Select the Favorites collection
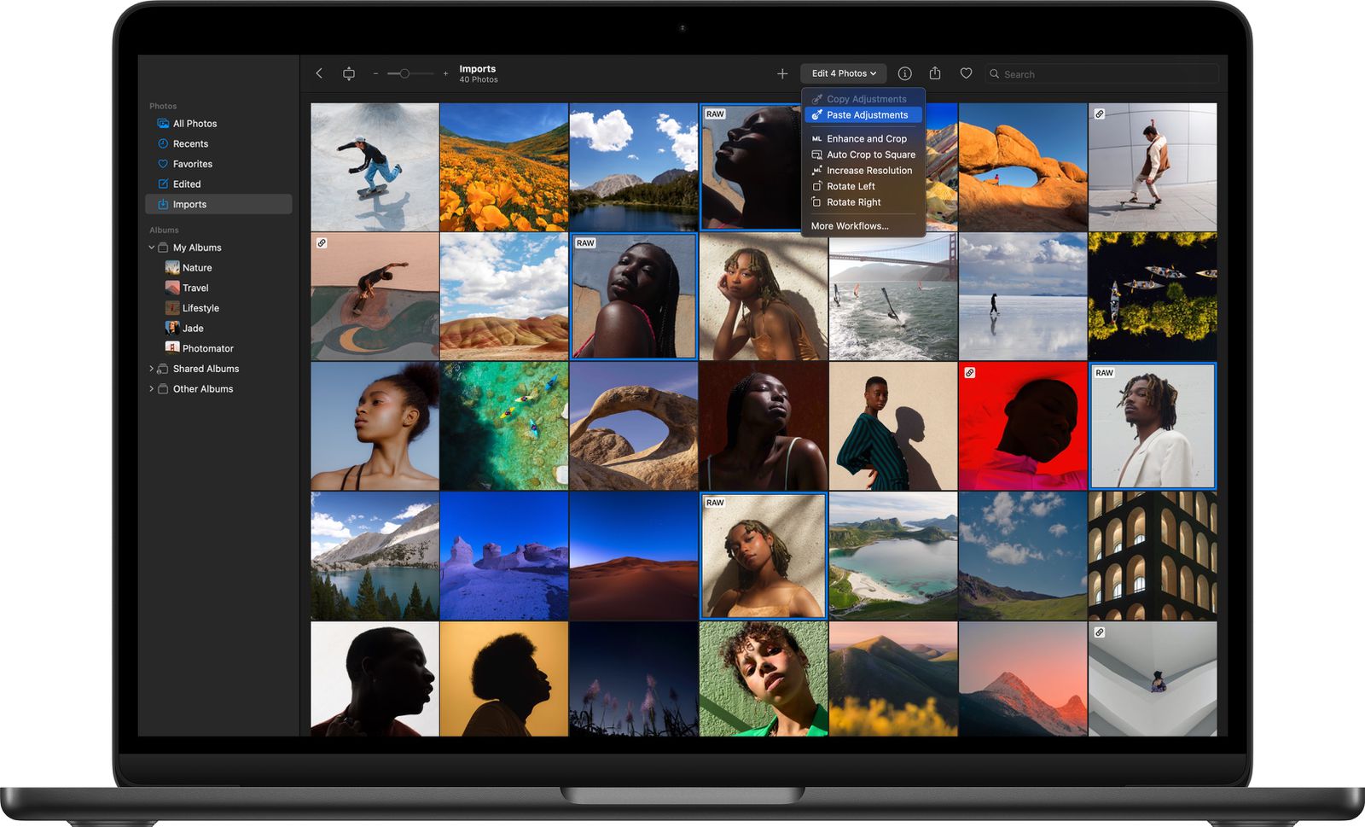The height and width of the screenshot is (827, 1365). (163, 163)
